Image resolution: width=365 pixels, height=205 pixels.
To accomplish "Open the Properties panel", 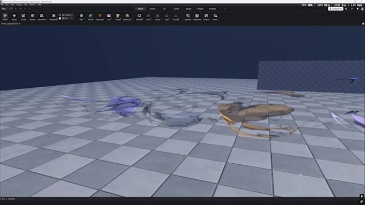I will click(x=197, y=17).
